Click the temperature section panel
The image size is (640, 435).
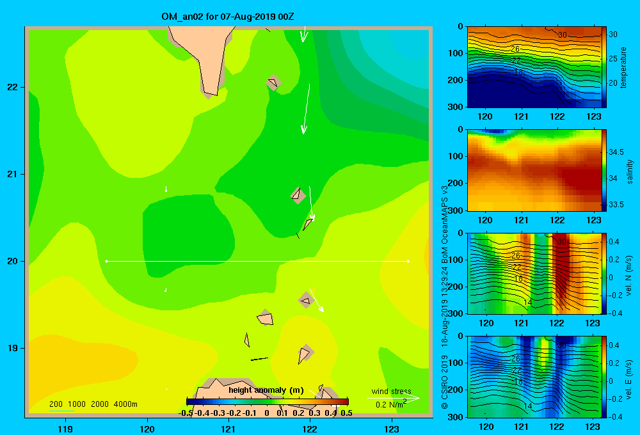(x=534, y=67)
